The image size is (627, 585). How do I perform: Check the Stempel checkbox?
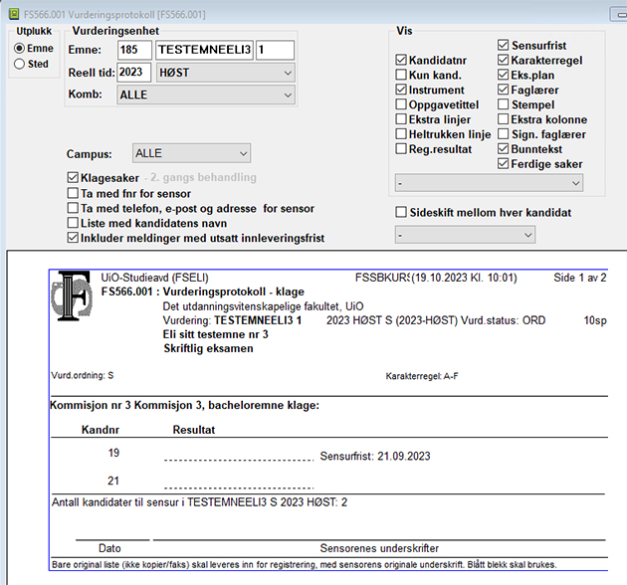point(504,104)
